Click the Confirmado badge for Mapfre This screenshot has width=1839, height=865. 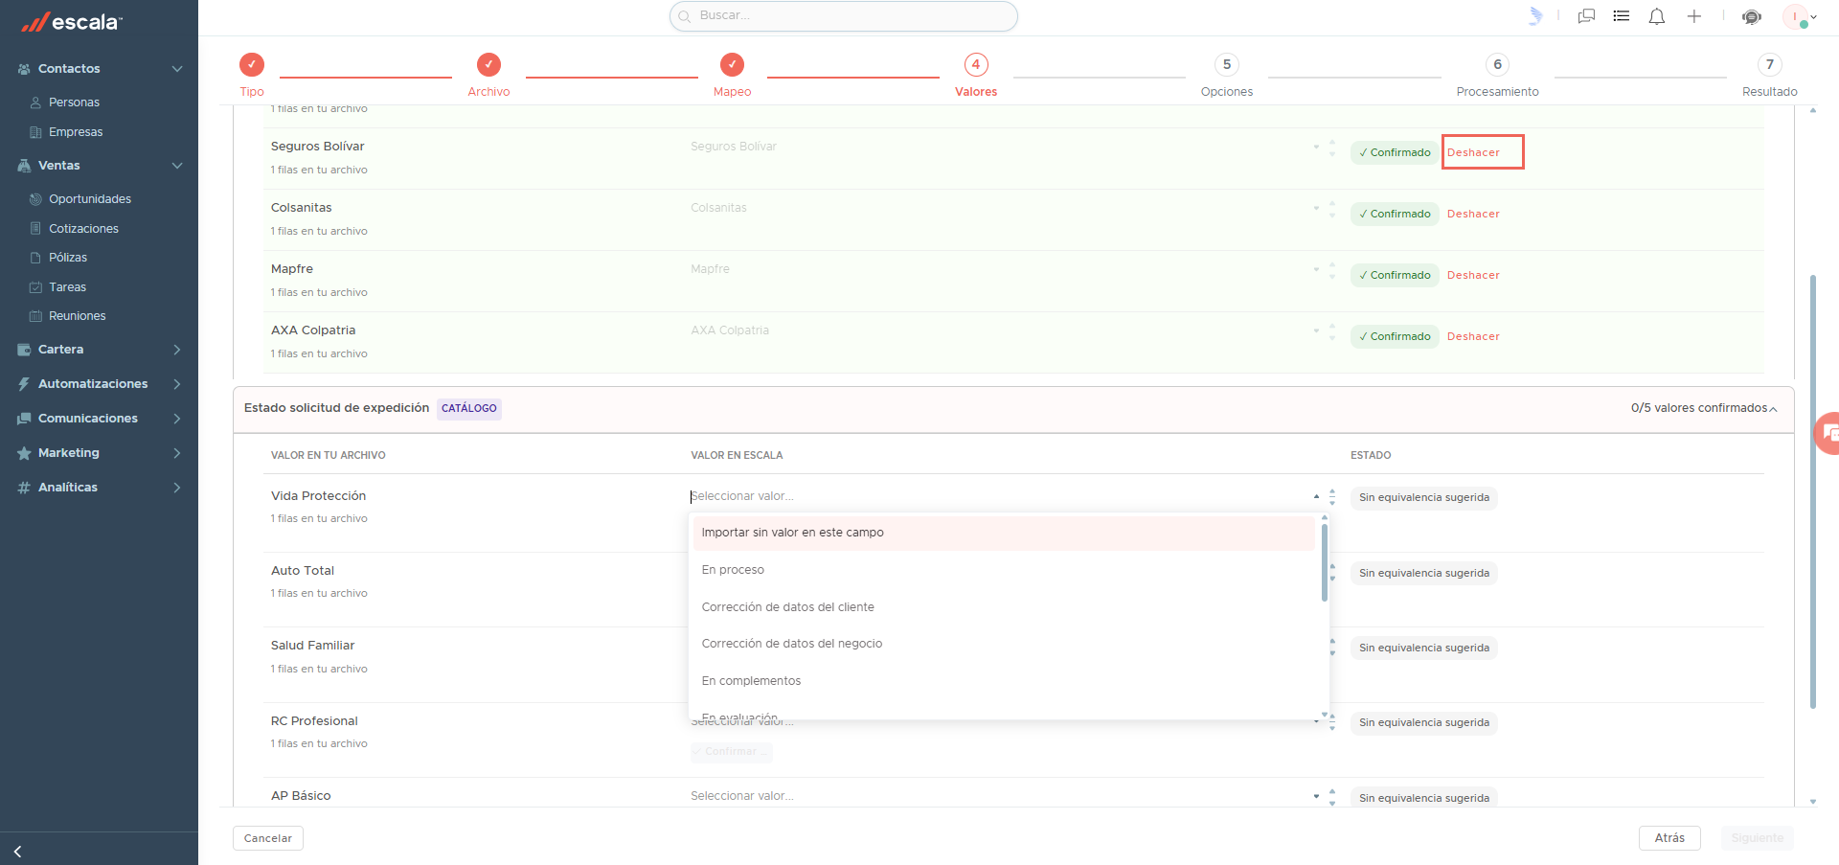click(x=1395, y=275)
